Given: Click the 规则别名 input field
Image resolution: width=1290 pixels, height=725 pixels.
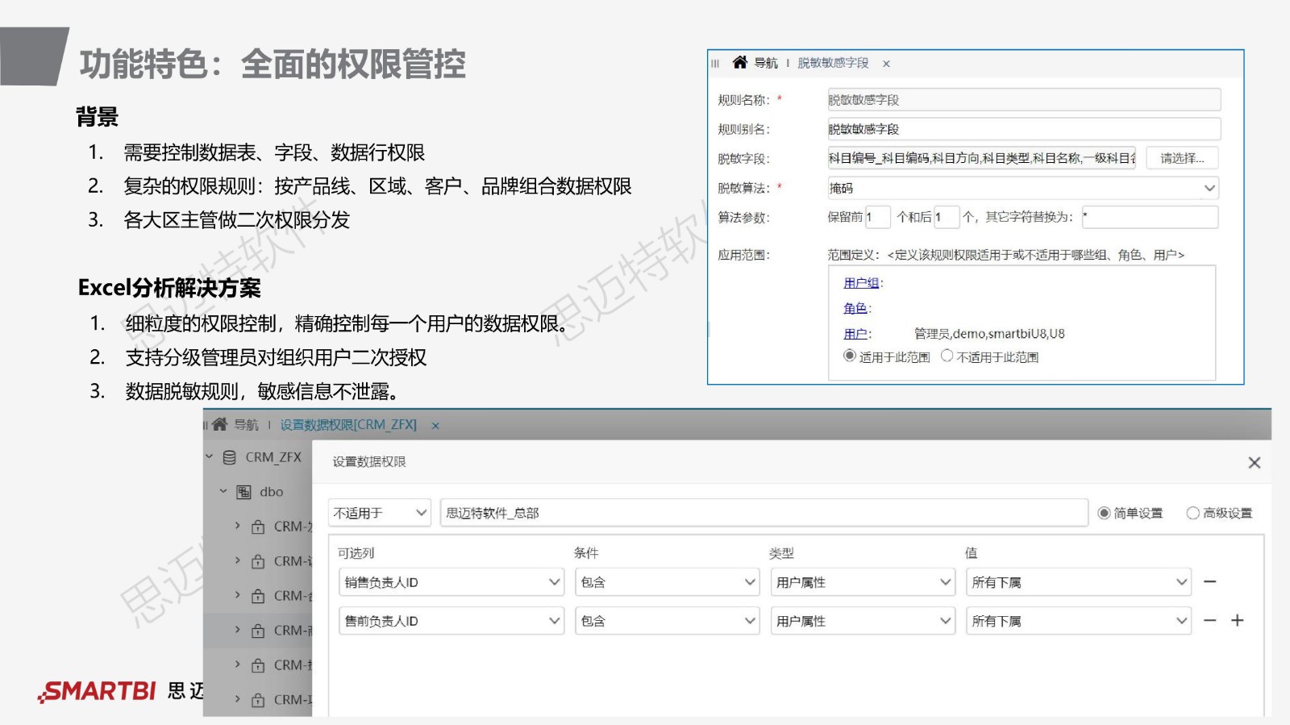Looking at the screenshot, I should (1023, 129).
